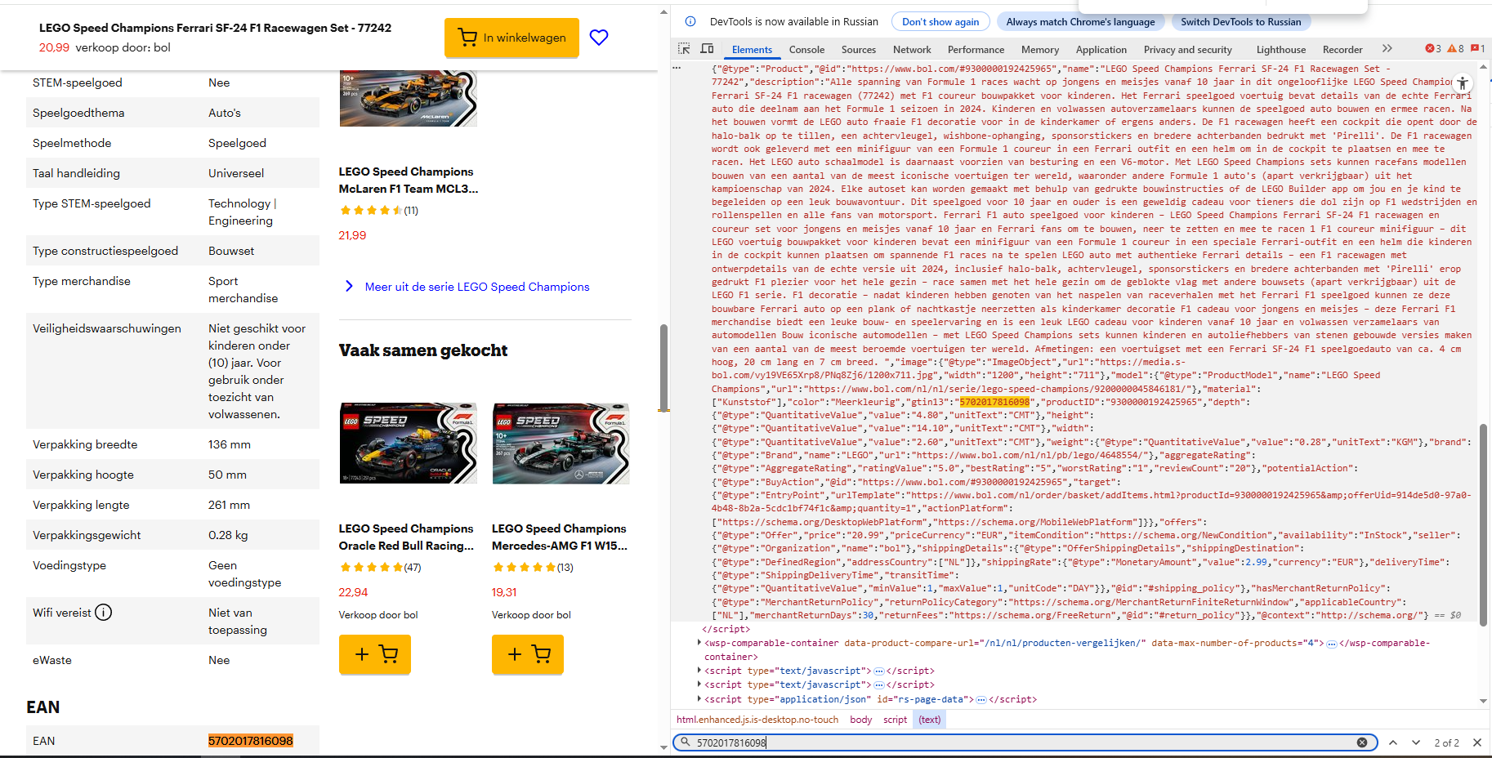Screen dimensions: 1492x758
Task: Go to the previous search match
Action: [x=1393, y=742]
